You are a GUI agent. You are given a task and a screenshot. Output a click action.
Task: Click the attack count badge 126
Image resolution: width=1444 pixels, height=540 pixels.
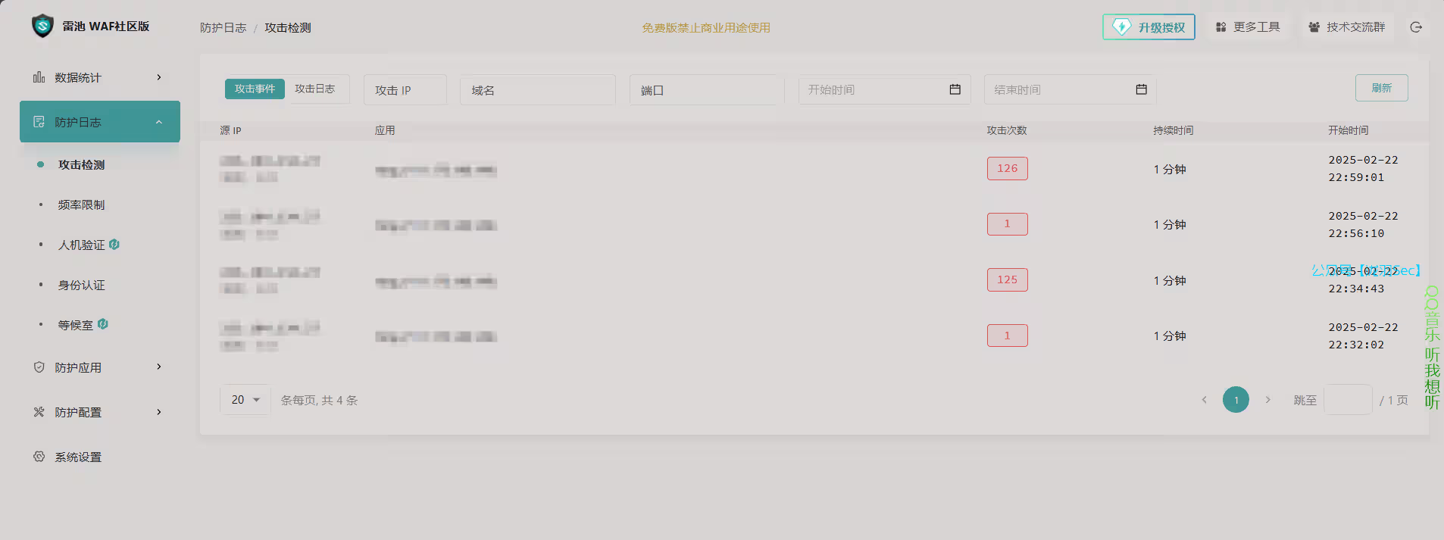(1007, 168)
